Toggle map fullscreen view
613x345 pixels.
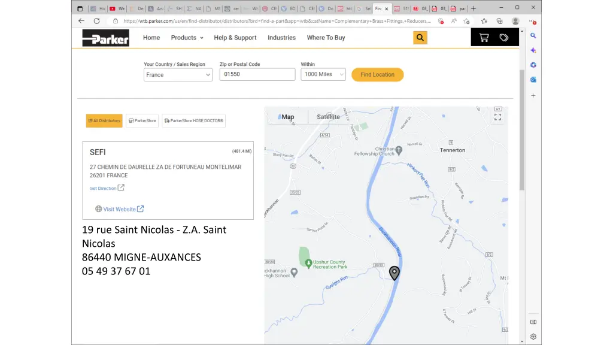[497, 117]
